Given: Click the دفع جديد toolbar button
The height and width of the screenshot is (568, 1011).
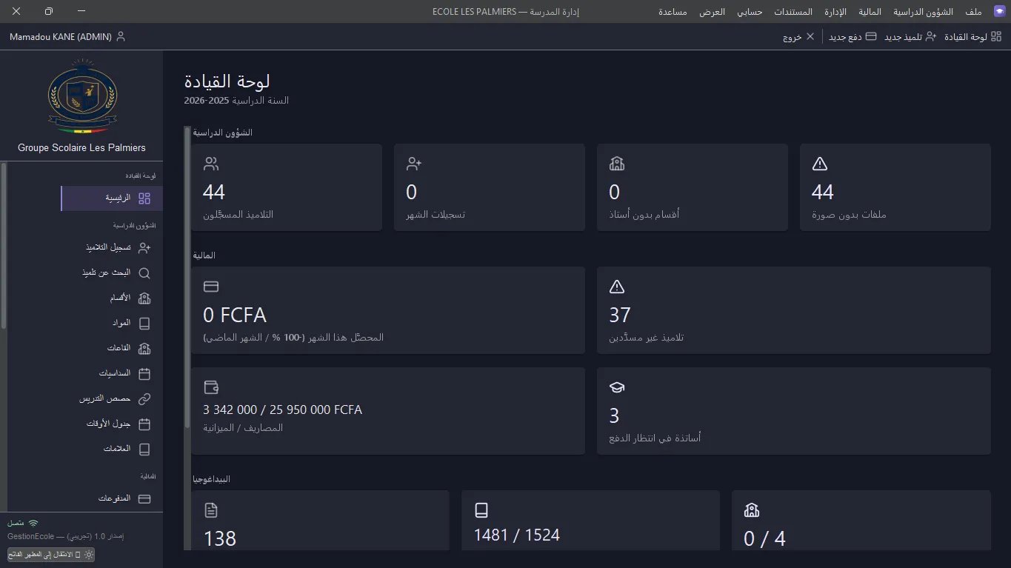Looking at the screenshot, I should [x=852, y=36].
